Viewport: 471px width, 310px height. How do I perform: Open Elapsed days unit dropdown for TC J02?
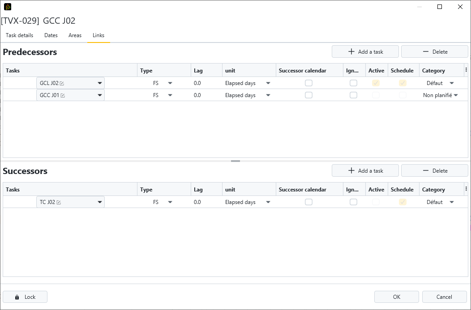click(268, 202)
